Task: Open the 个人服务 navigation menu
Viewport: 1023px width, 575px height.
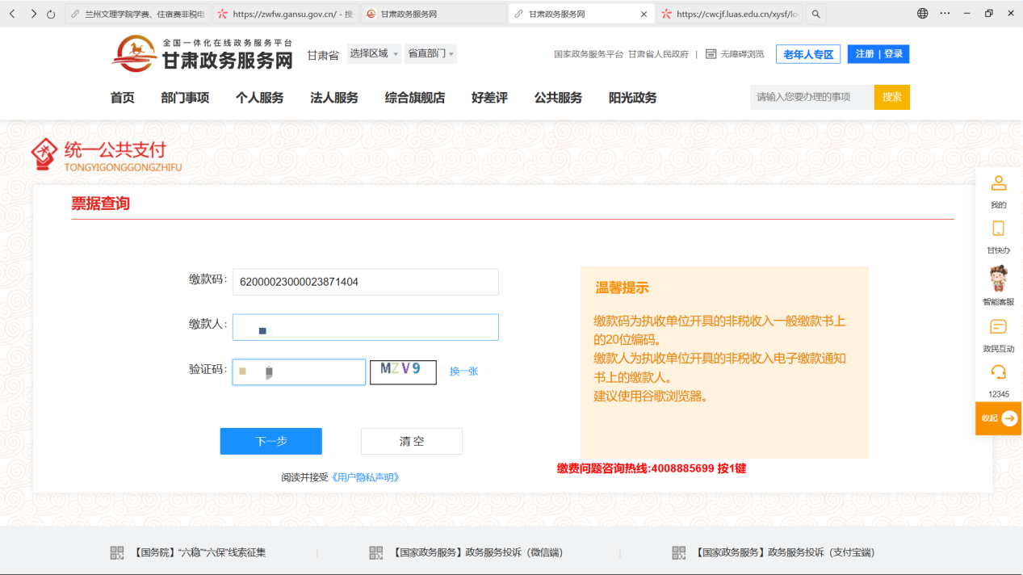Action: click(x=259, y=98)
